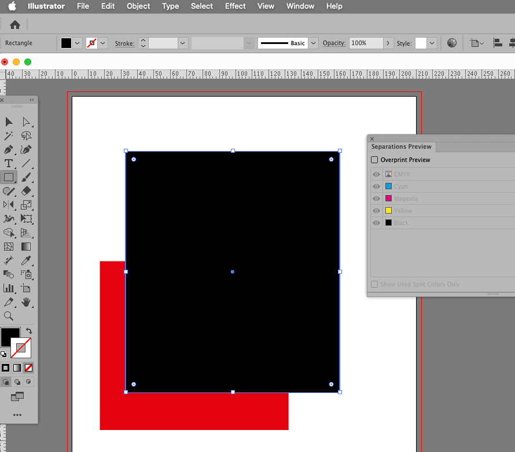
Task: Choose the Type tool
Action: point(9,163)
